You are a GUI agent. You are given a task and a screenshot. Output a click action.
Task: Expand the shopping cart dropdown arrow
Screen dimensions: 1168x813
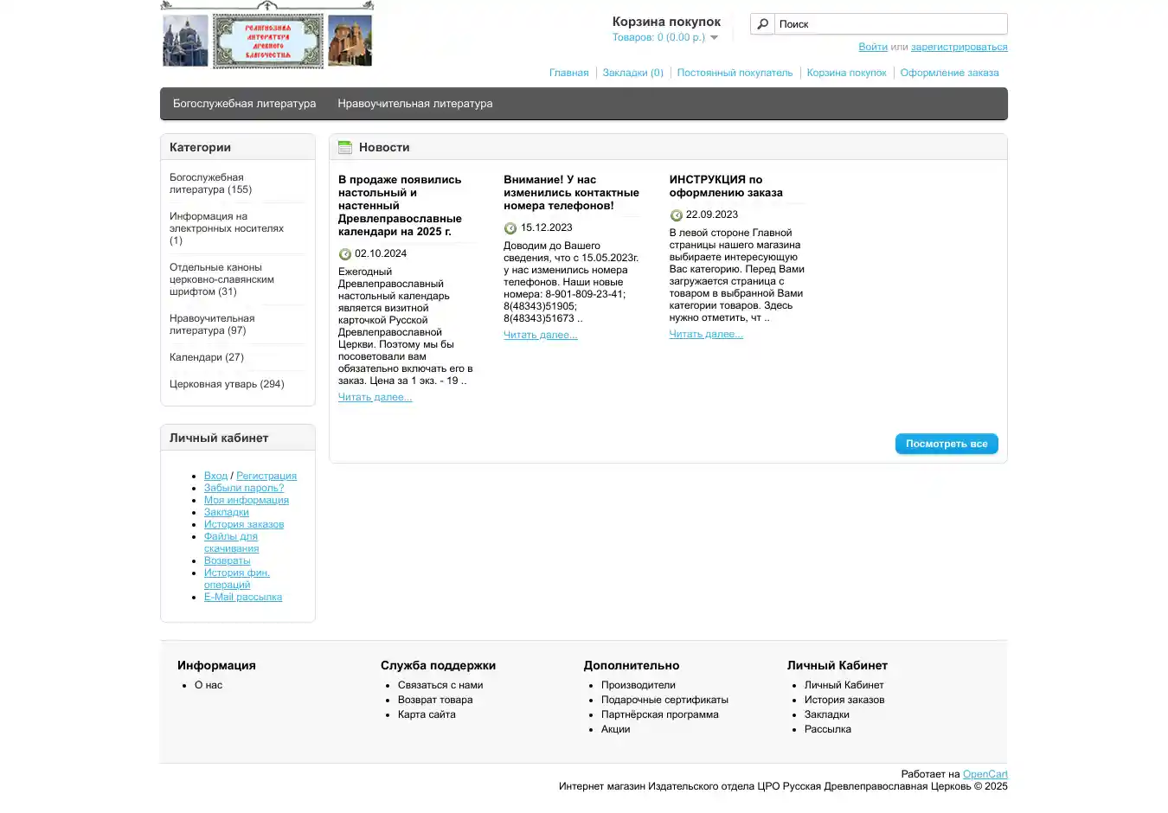click(x=714, y=38)
